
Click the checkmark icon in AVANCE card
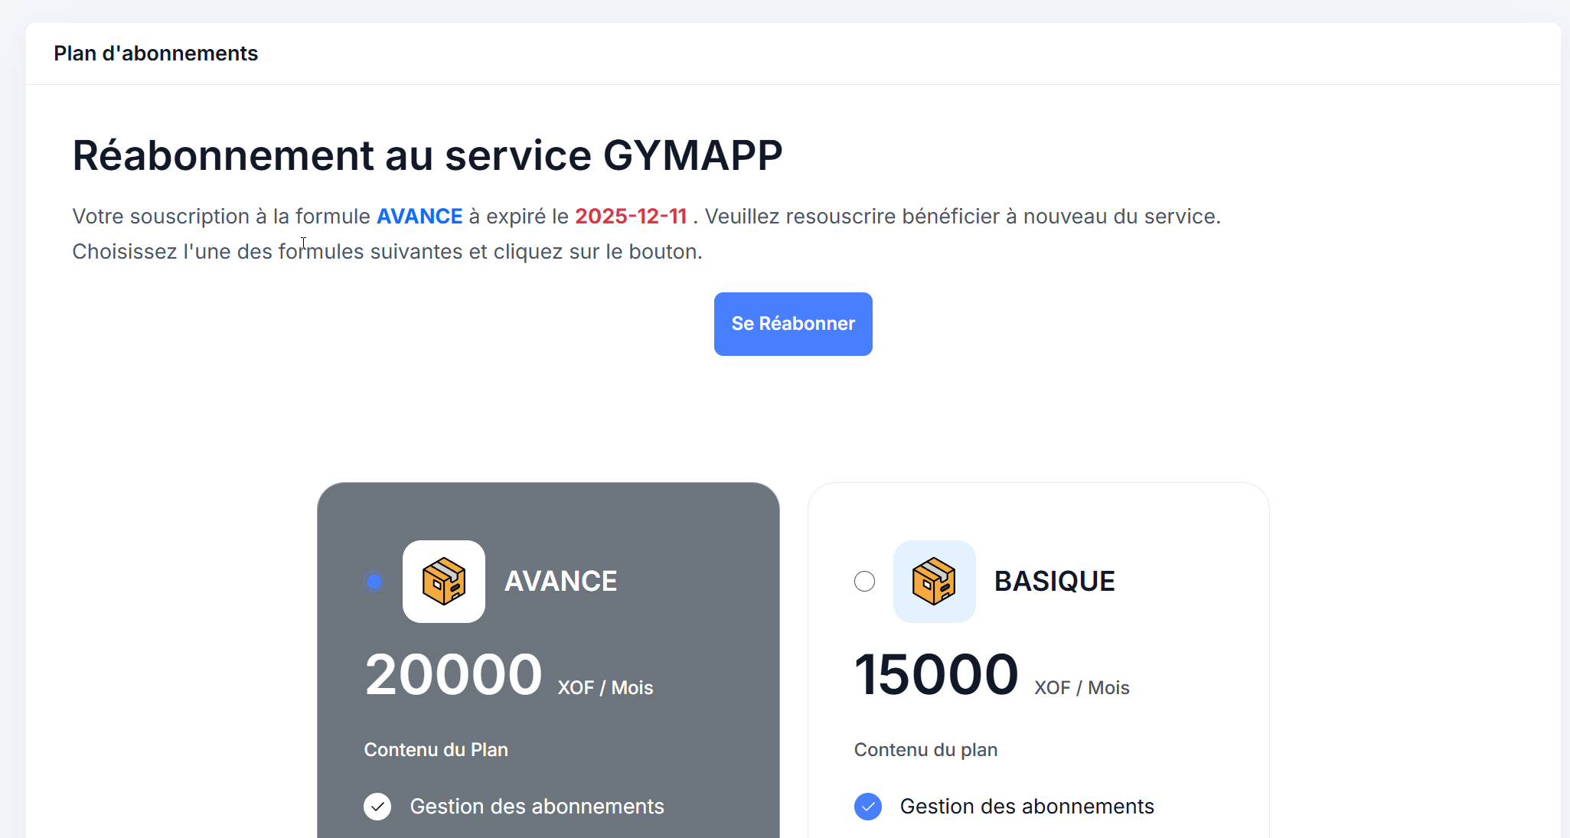pyautogui.click(x=377, y=807)
